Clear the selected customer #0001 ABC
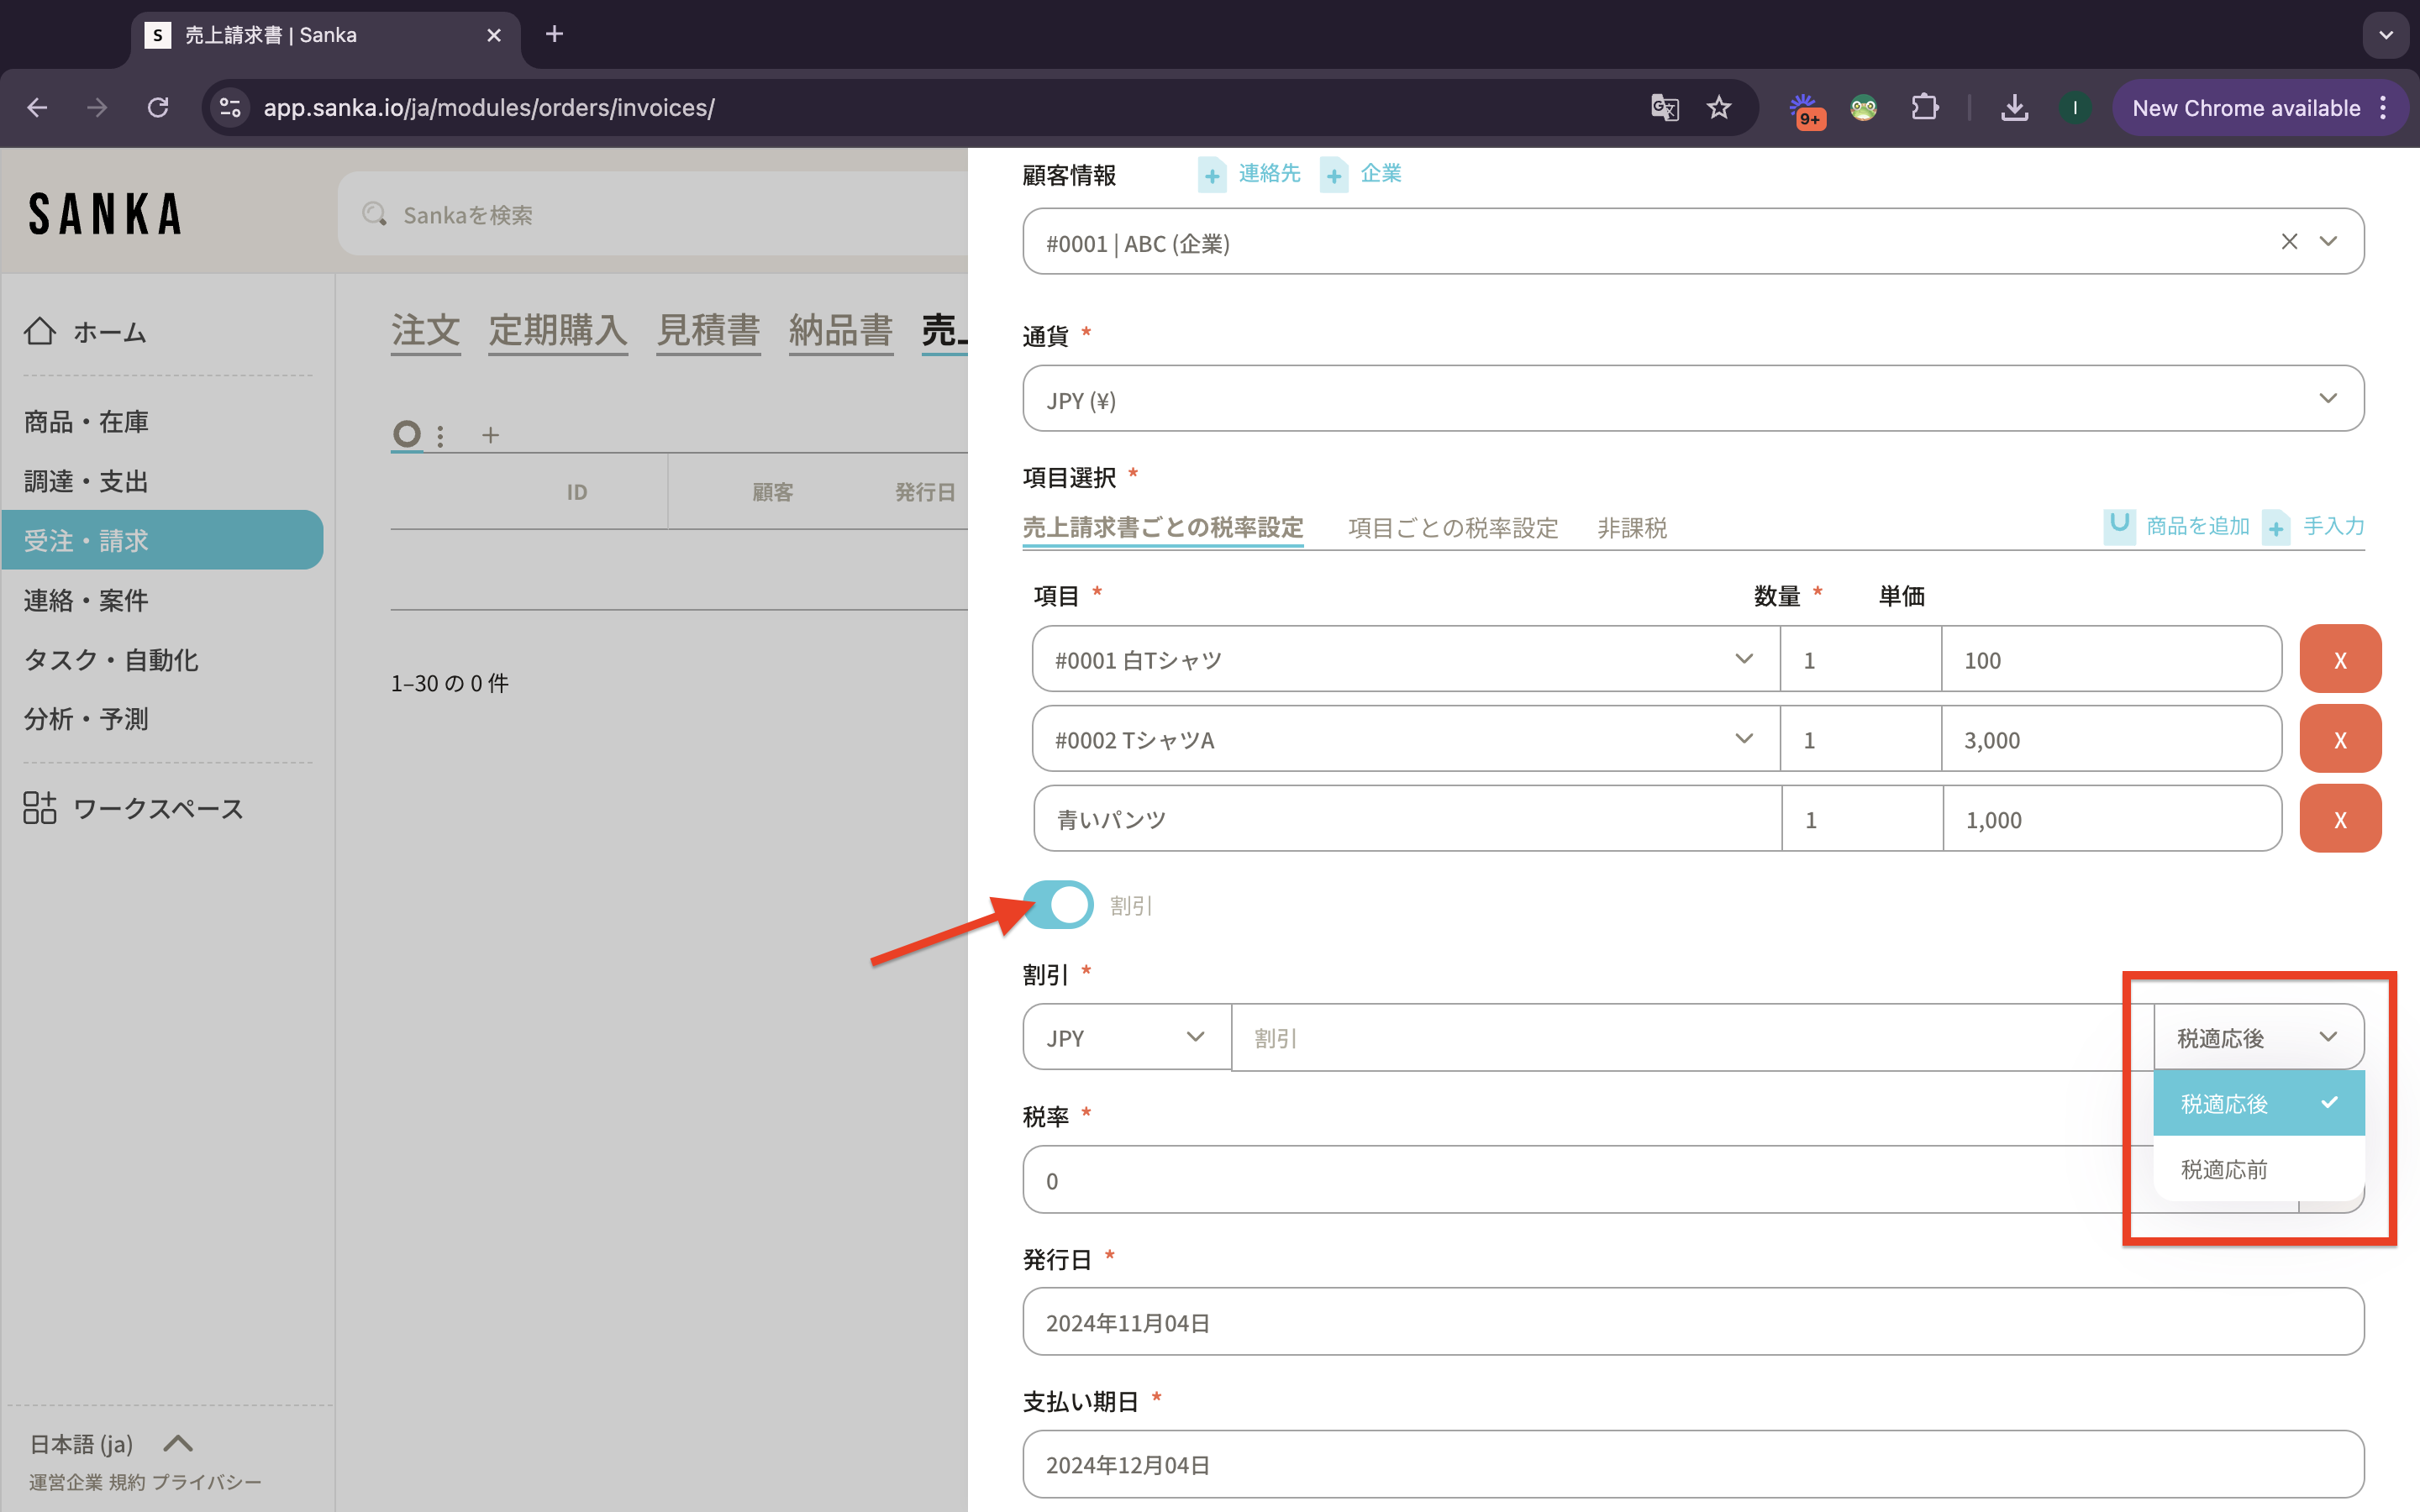 click(2289, 242)
